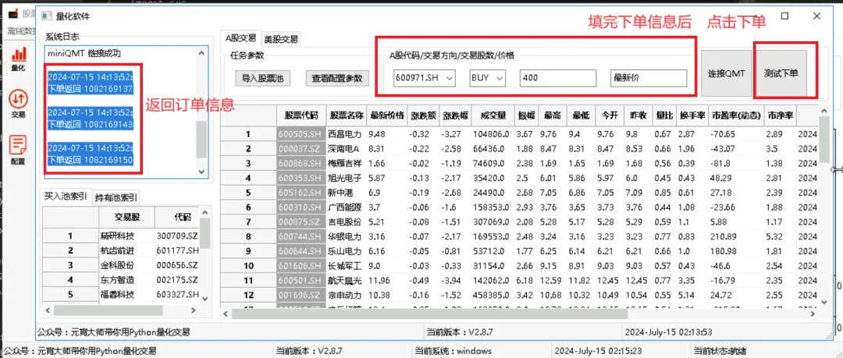Maximize the 量化软件 window
This screenshot has height=358, width=843.
[x=785, y=16]
